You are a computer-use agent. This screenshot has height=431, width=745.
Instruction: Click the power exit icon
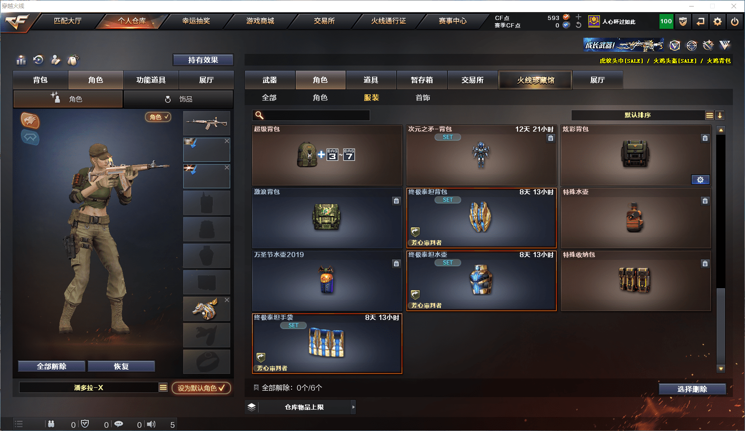[x=735, y=21]
